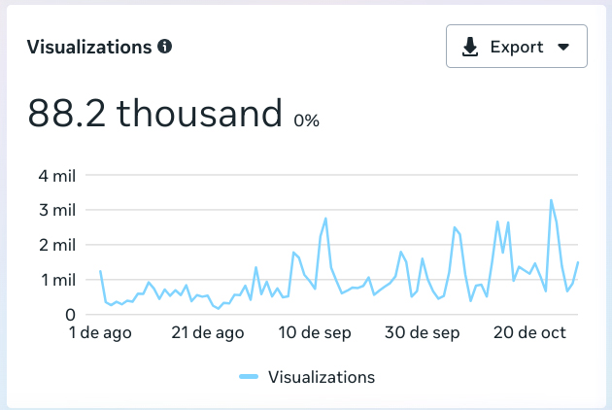Click the 3 mil y-axis label
Screen dimensions: 612x410
(x=57, y=210)
